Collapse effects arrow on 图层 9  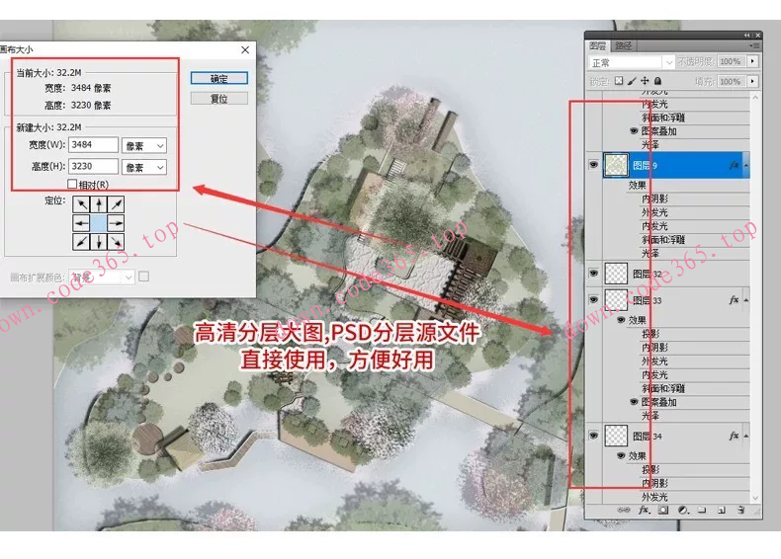[746, 165]
